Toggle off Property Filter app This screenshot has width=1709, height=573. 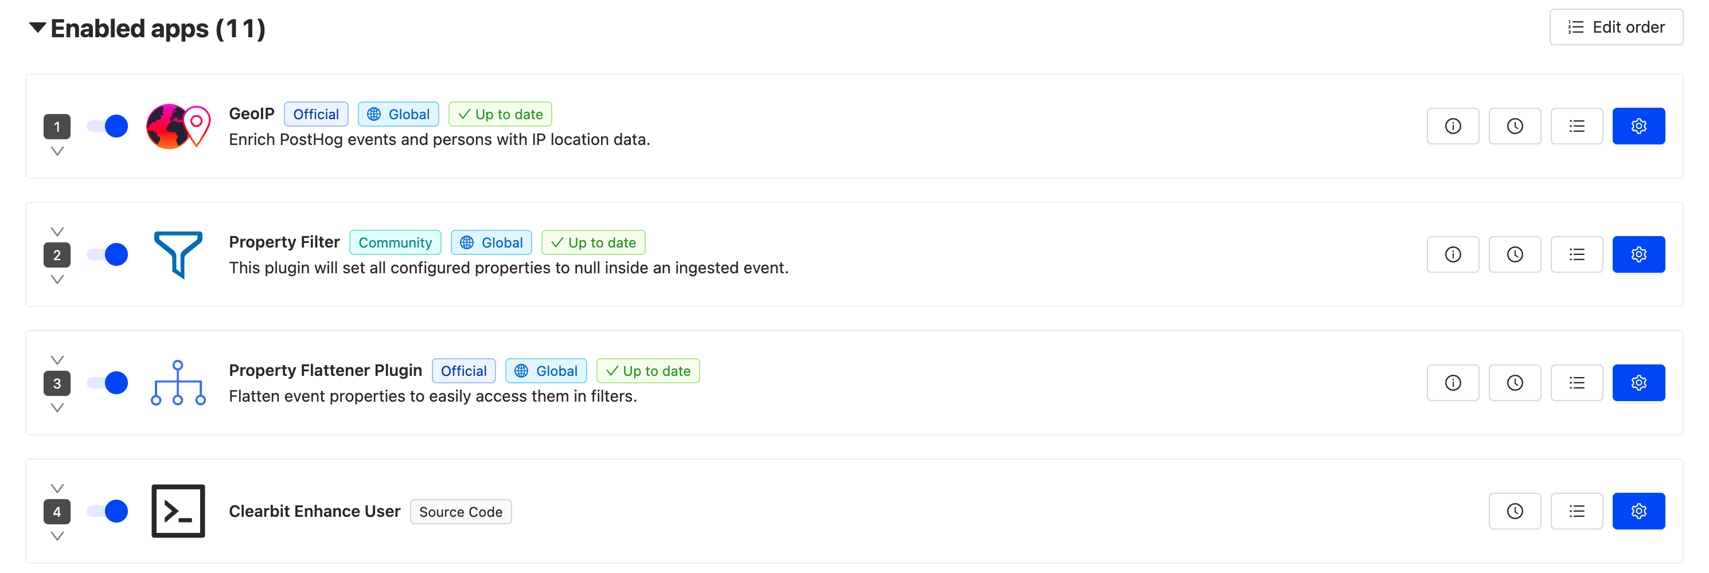pyautogui.click(x=107, y=254)
